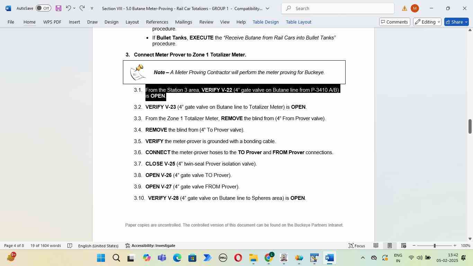Open the Editing mode dropdown
This screenshot has height=266, width=473.
(x=427, y=22)
